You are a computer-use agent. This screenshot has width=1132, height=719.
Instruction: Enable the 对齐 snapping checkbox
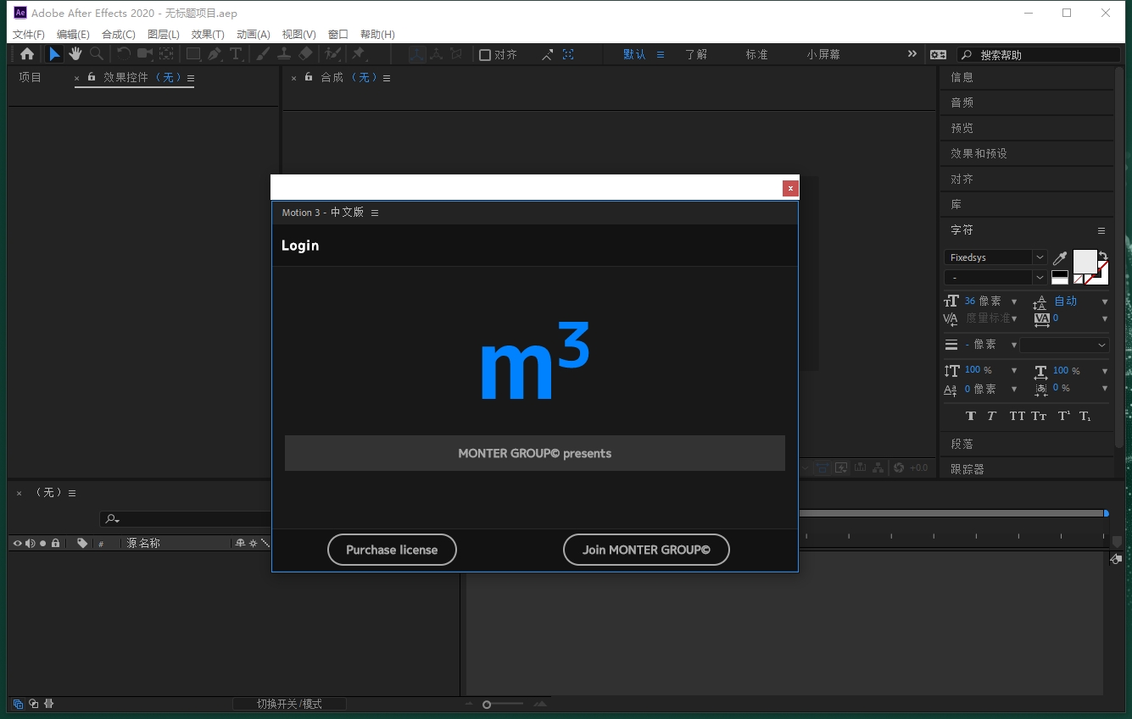[x=485, y=55]
